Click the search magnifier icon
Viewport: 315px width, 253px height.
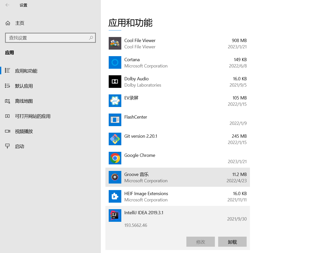91,38
